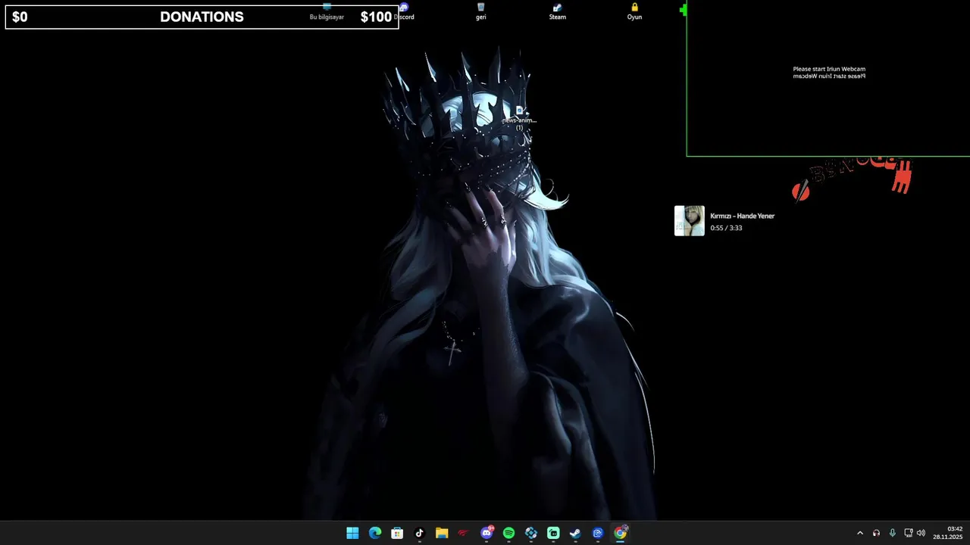Select the geri recycle bin icon
Image resolution: width=970 pixels, height=545 pixels.
(x=480, y=11)
